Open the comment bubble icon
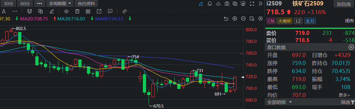This screenshot has width=355, height=109. tap(110, 11)
